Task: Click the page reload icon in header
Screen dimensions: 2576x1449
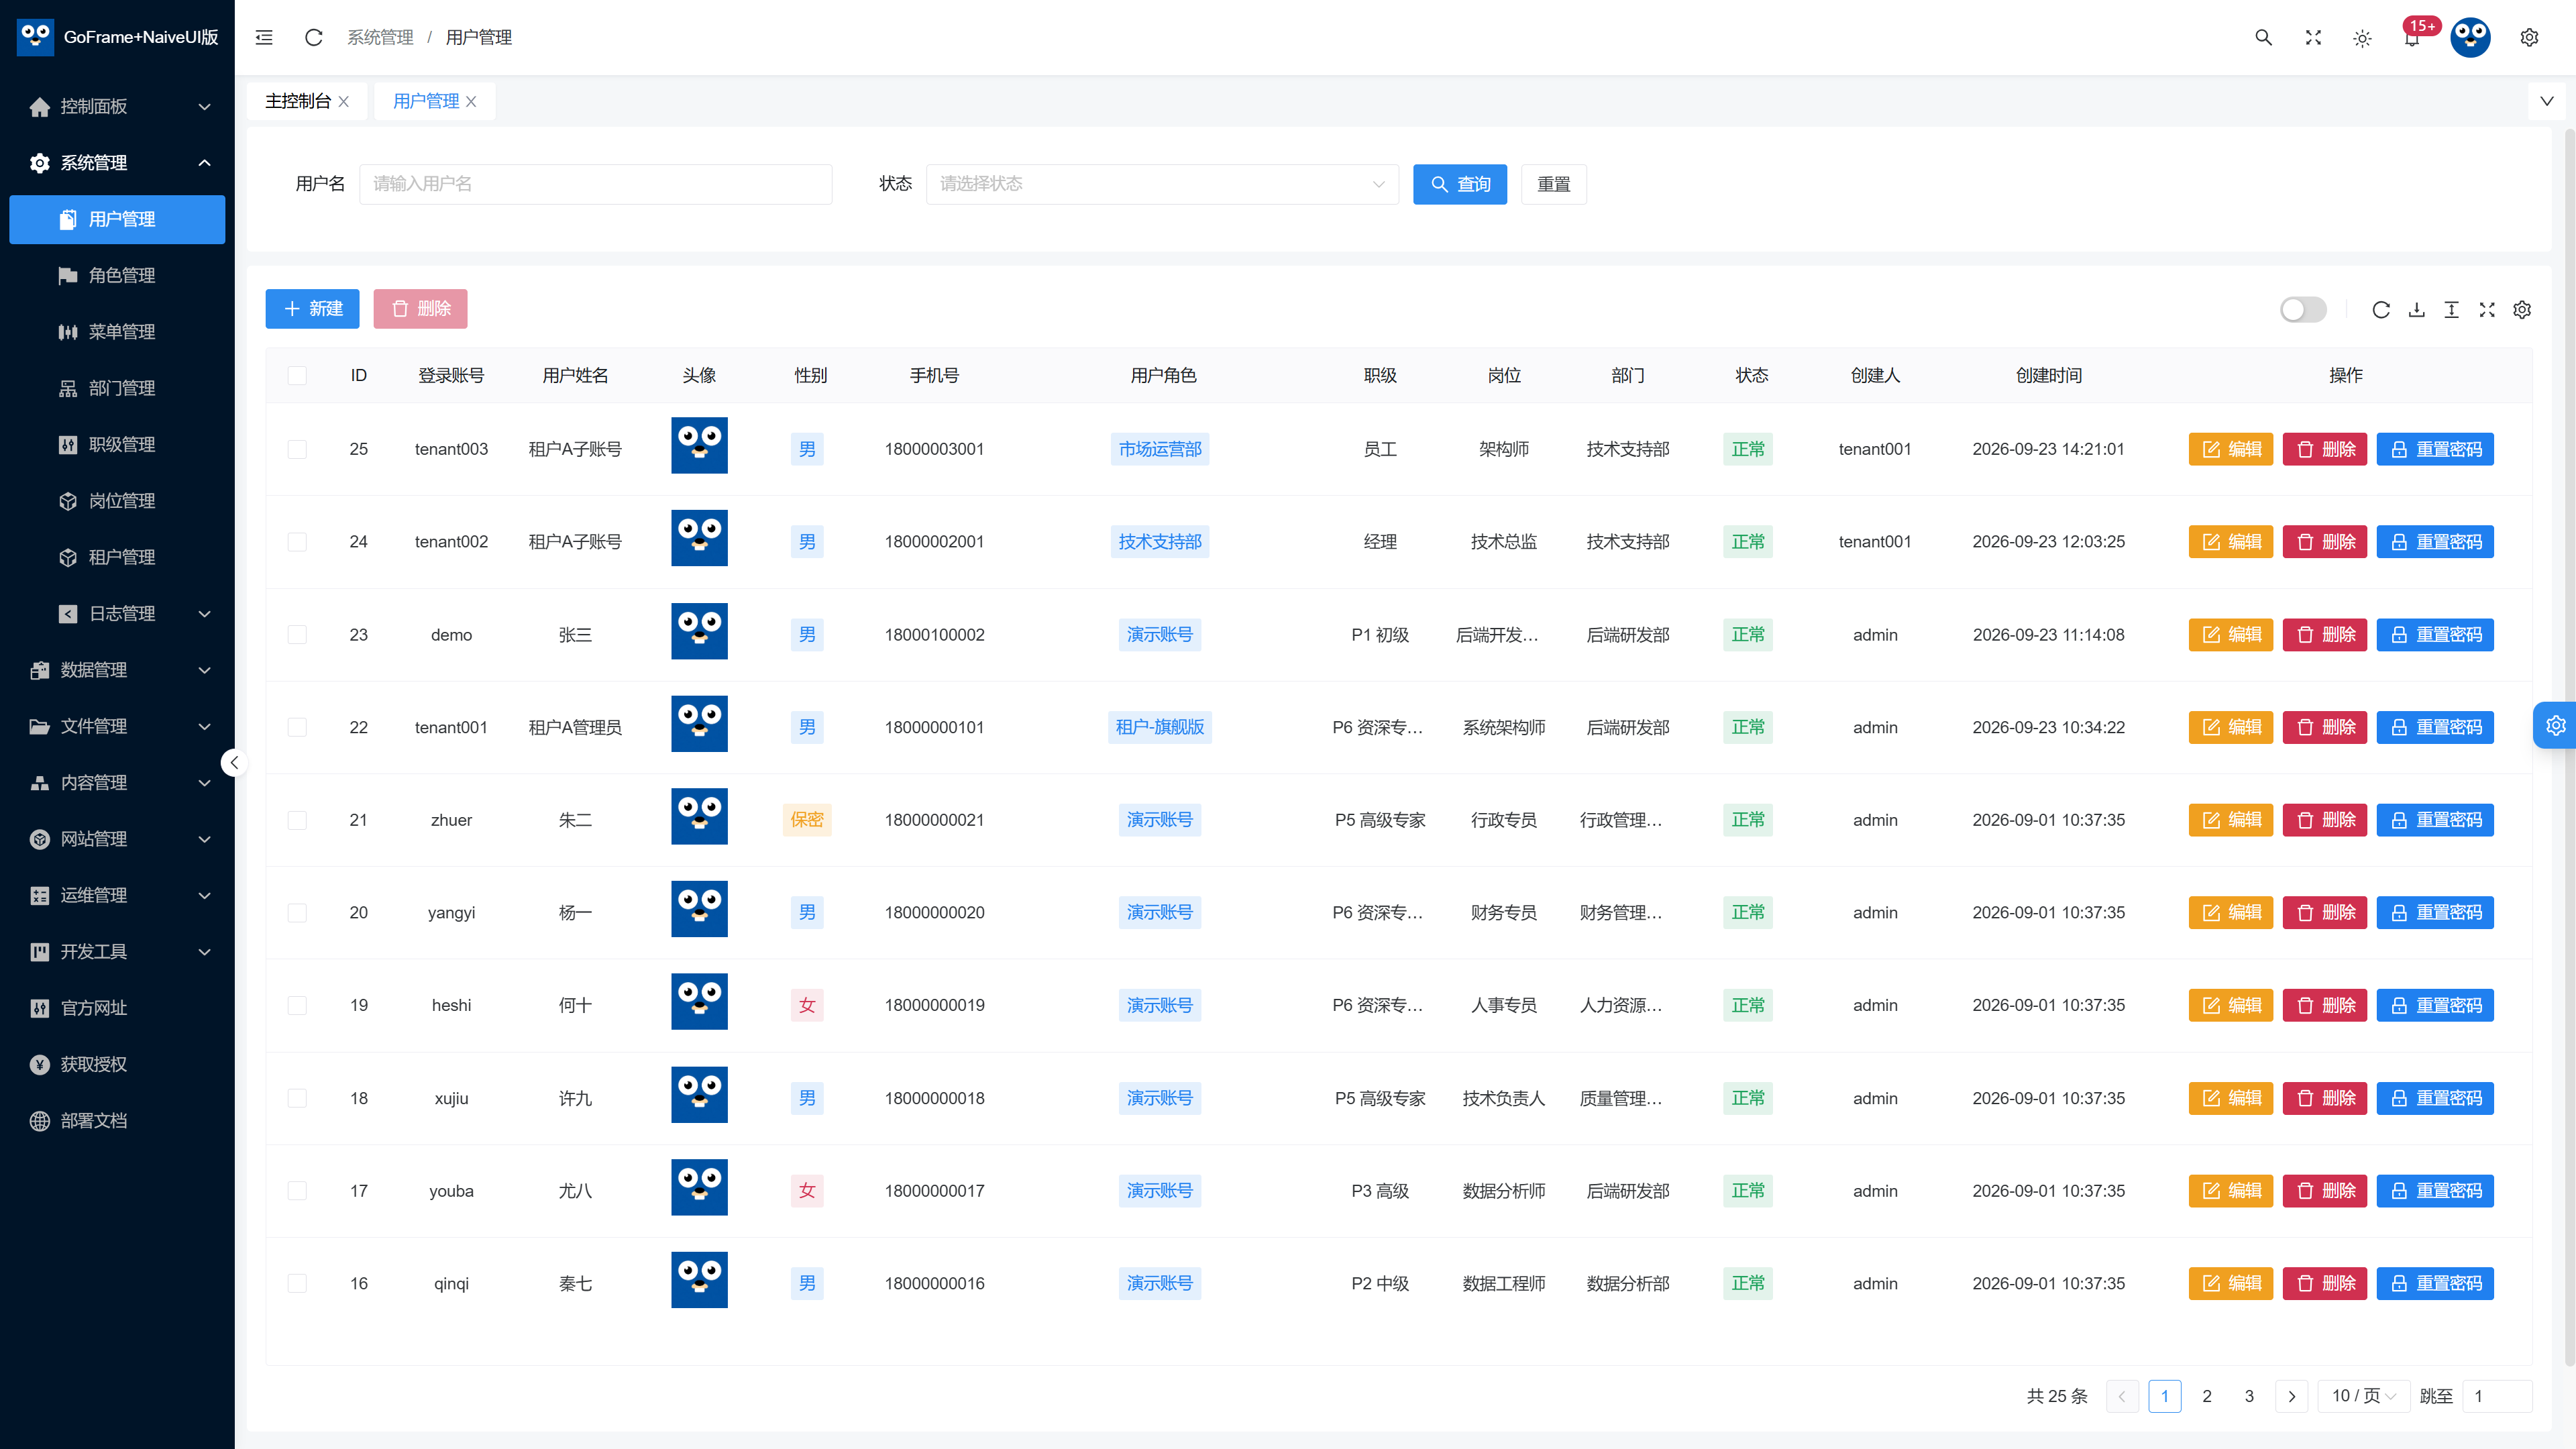Action: tap(313, 37)
